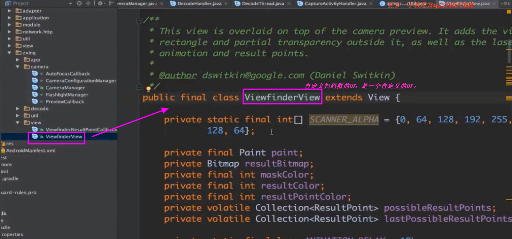Click the possibleResultPoints field name

437,208
